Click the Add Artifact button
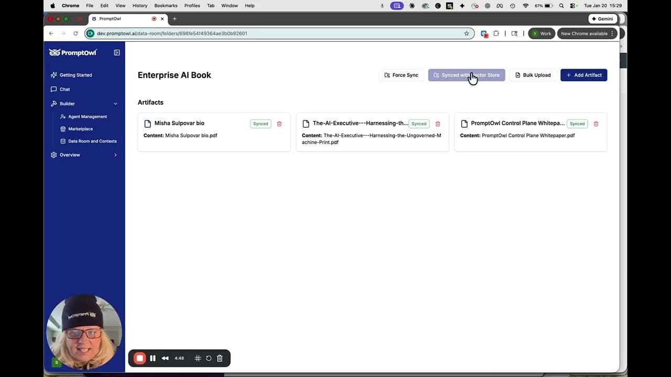 tap(583, 75)
